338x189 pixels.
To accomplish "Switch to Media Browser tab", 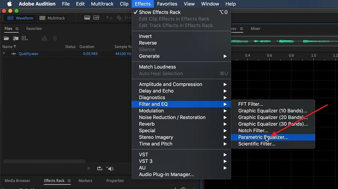I will click(x=17, y=181).
